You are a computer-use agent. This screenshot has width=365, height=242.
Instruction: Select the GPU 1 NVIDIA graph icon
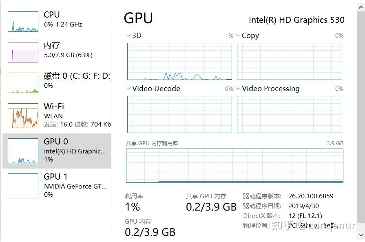(22, 185)
